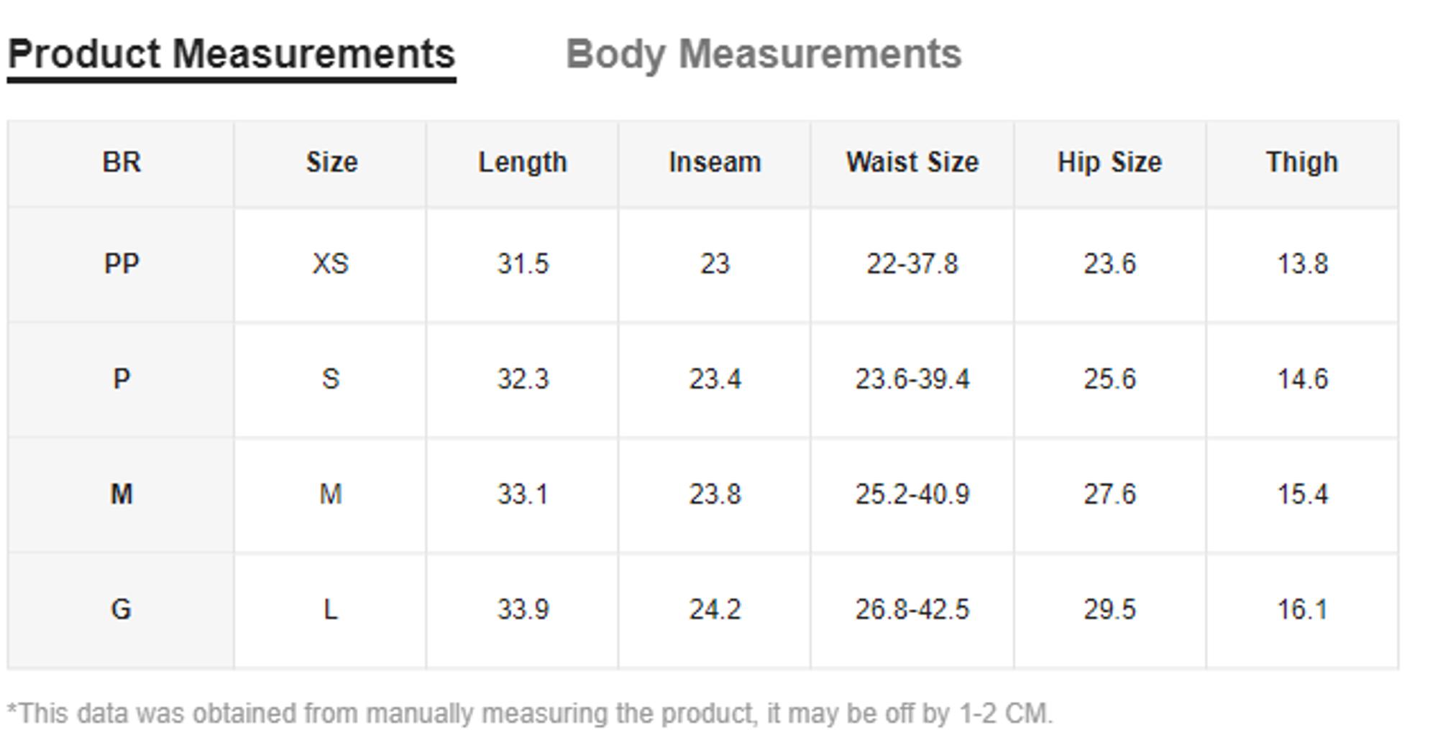Select the XS size cell
1438x750 pixels.
(x=331, y=264)
